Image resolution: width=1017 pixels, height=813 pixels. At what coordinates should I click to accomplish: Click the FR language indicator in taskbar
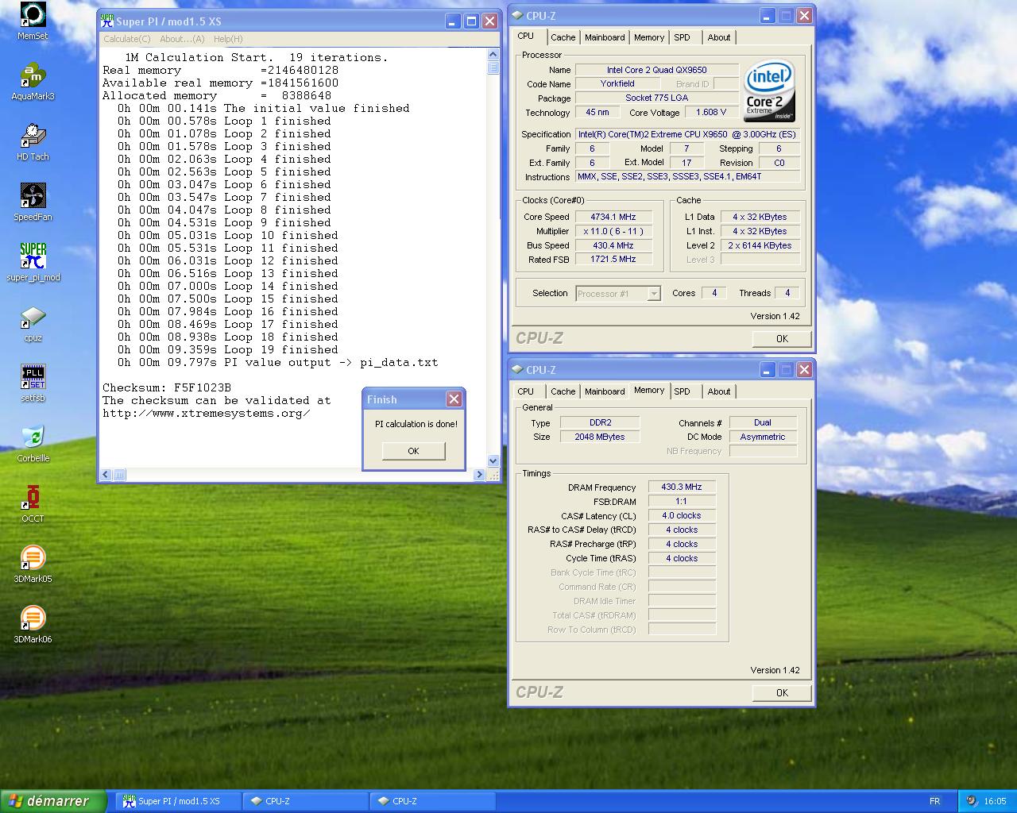pyautogui.click(x=934, y=801)
